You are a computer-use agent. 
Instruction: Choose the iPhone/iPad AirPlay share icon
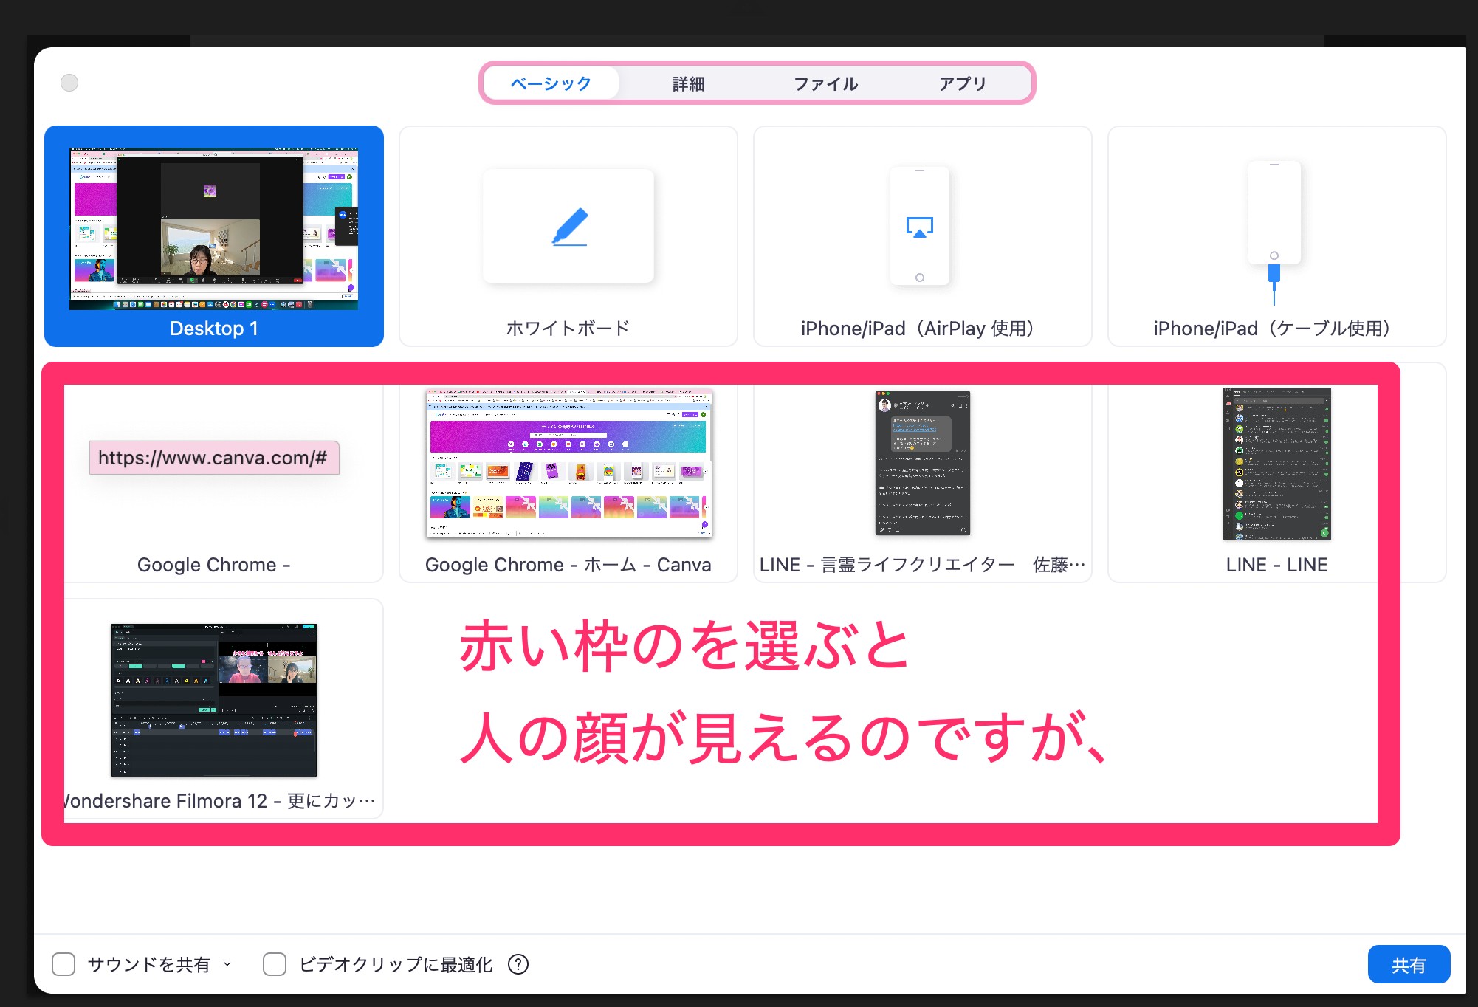tap(920, 227)
